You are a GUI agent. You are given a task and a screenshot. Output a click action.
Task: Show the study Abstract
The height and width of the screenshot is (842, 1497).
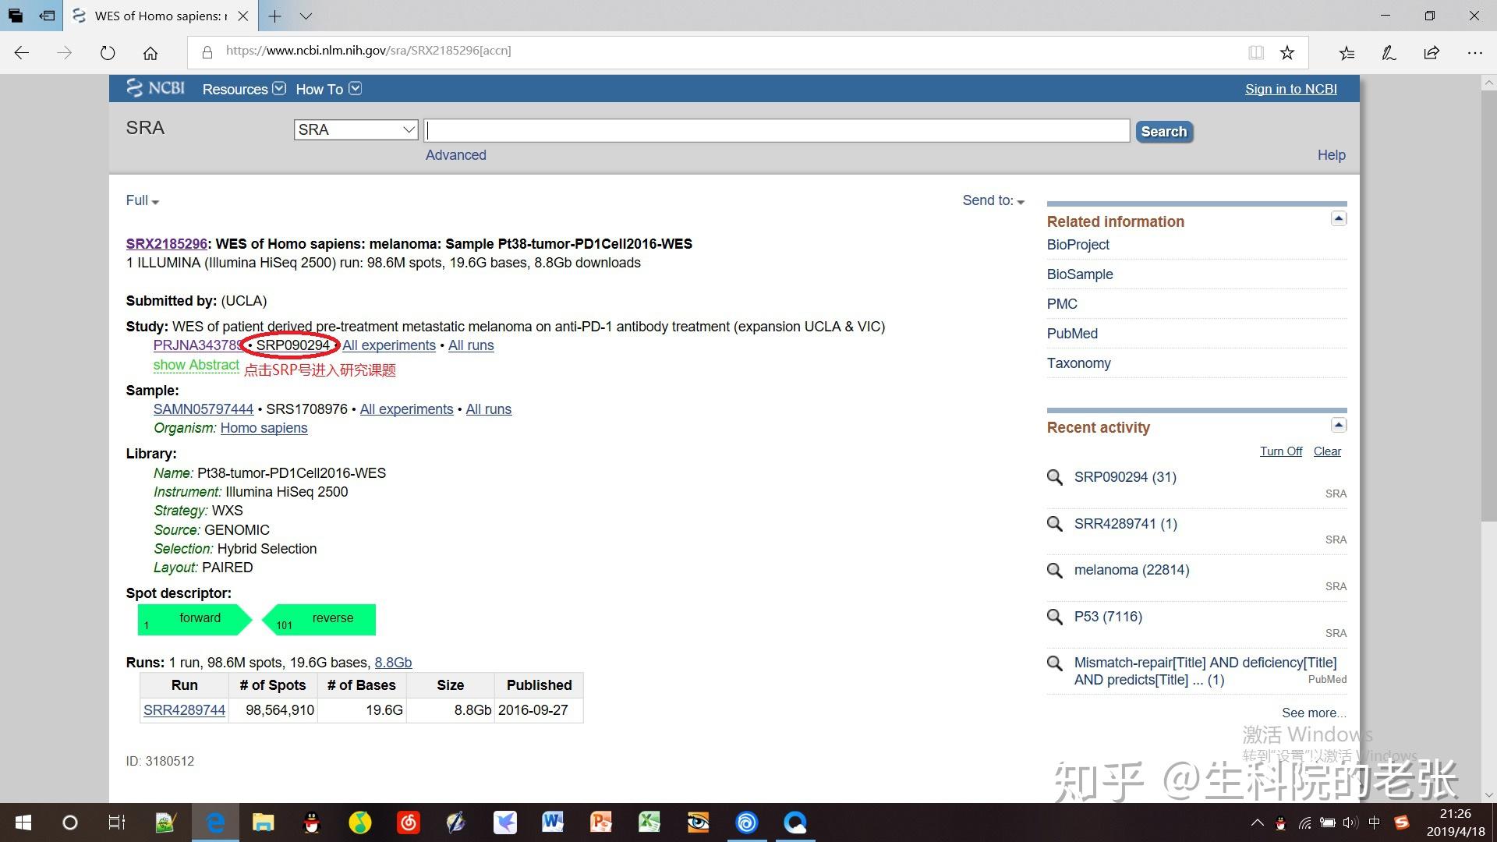click(196, 365)
